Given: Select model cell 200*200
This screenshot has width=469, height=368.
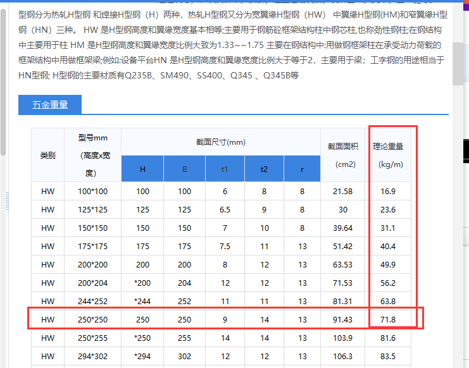Looking at the screenshot, I should pos(92,264).
